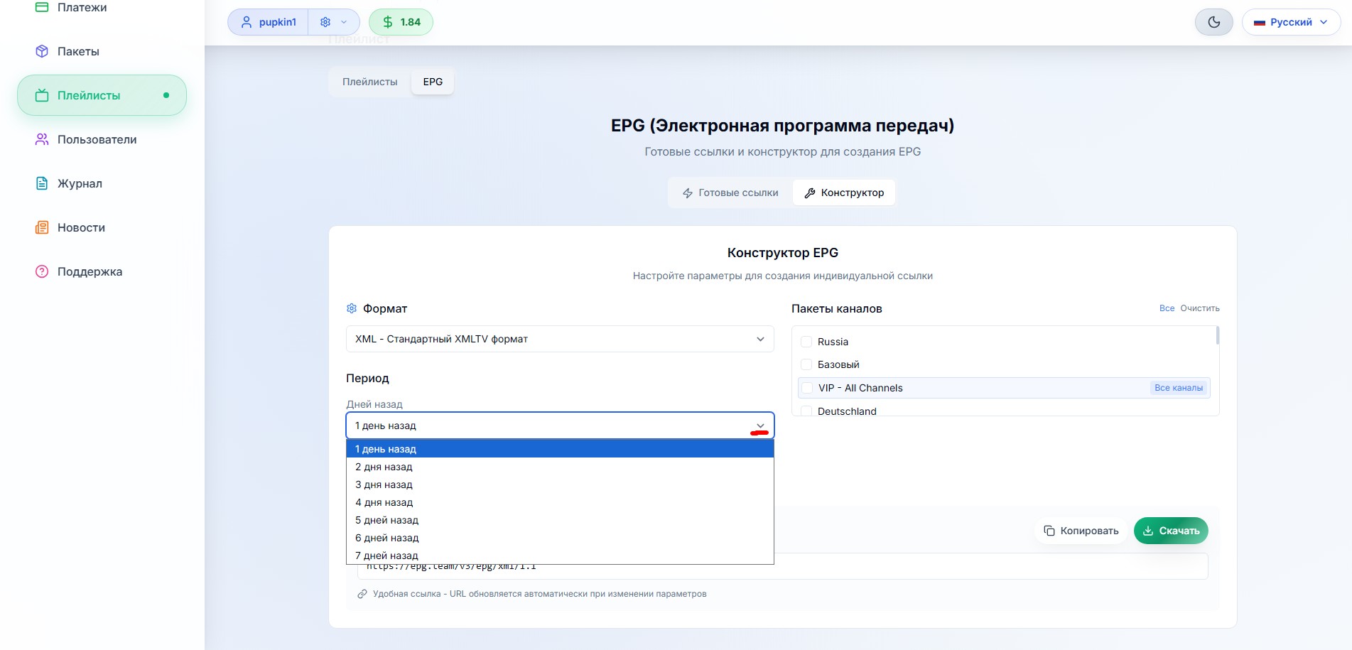Expand the account chevron beside the gear
Screen dimensions: 1352x650
(x=344, y=22)
